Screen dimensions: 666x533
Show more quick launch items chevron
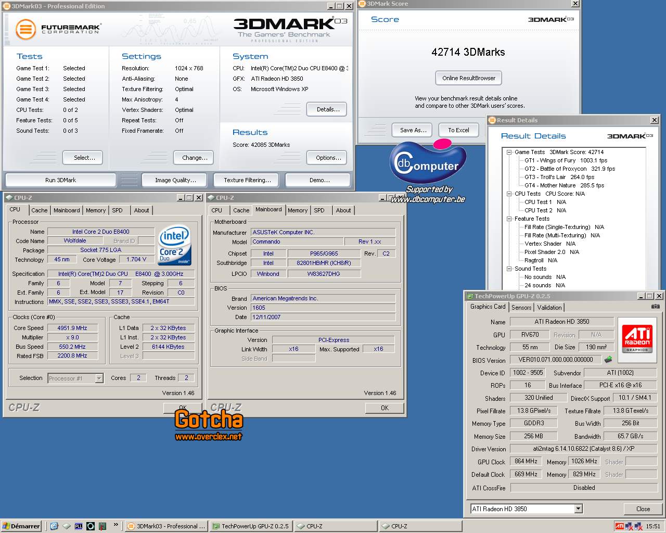(116, 525)
